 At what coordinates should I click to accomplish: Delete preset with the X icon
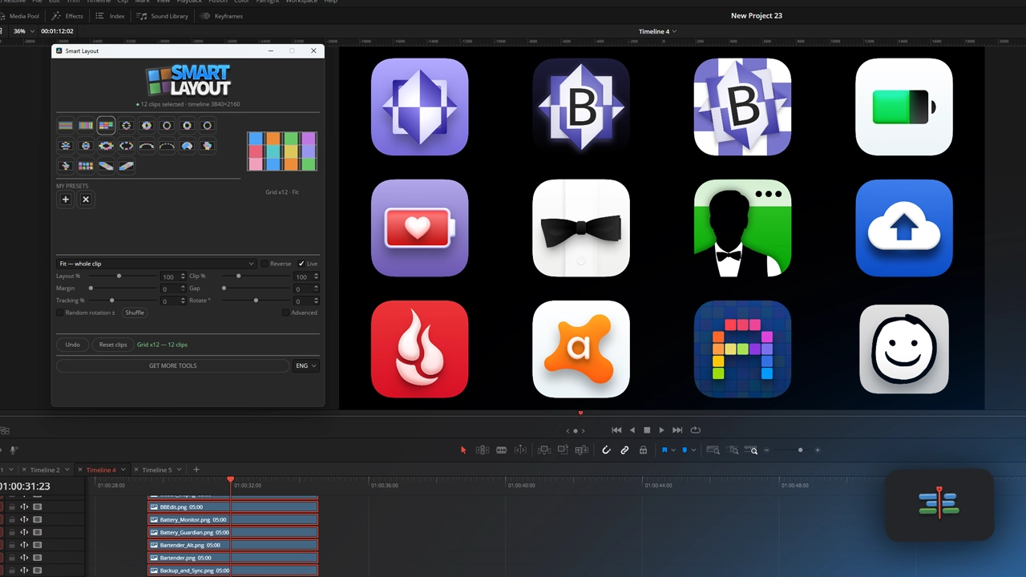tap(86, 200)
